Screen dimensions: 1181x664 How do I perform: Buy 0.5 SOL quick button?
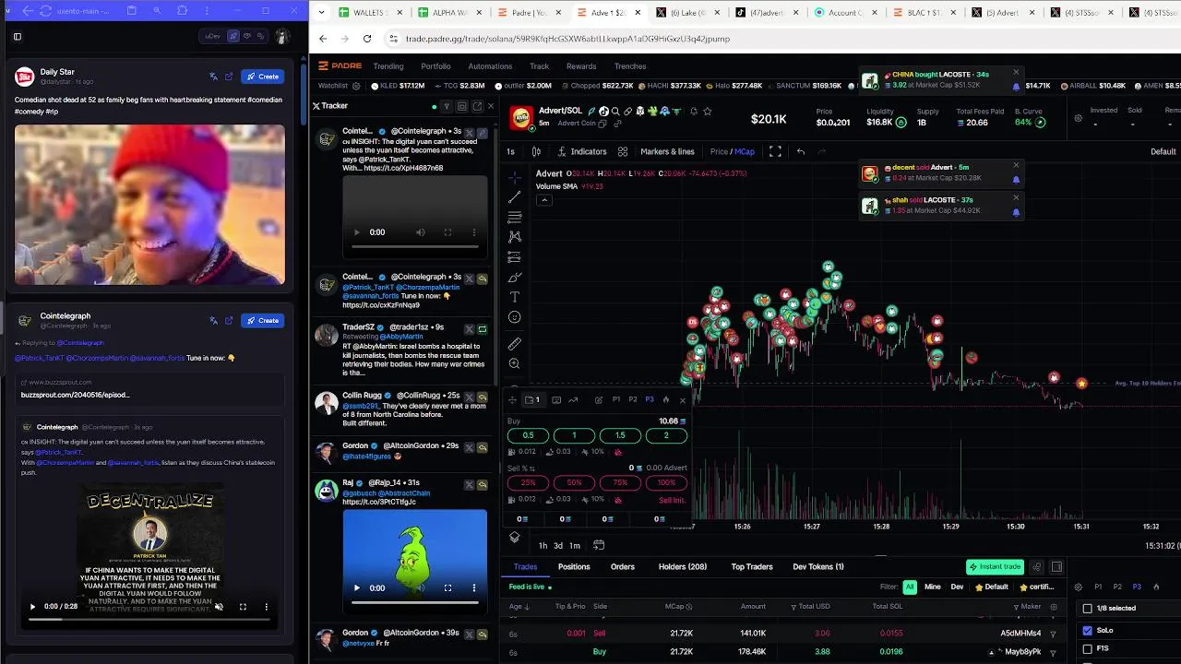(x=528, y=435)
